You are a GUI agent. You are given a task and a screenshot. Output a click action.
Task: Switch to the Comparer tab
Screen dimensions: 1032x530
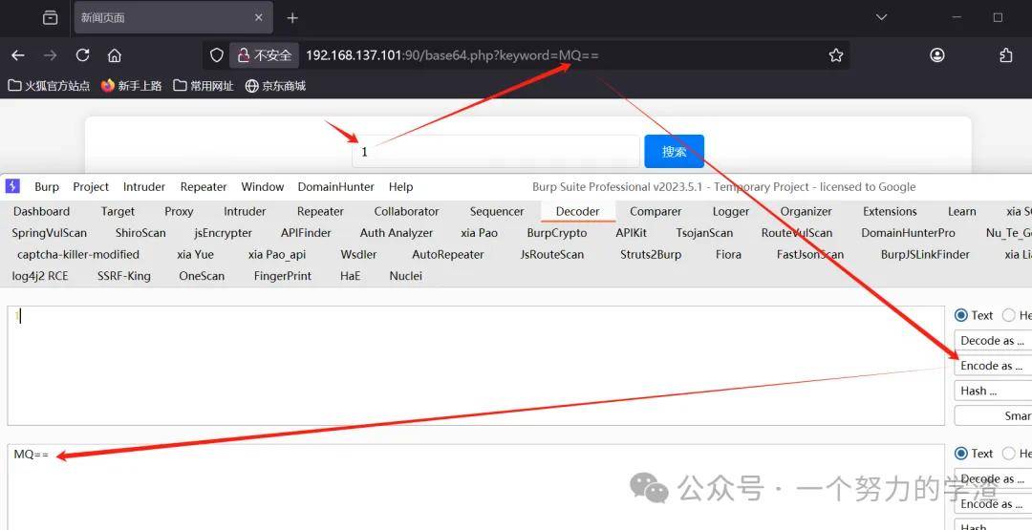coord(656,211)
